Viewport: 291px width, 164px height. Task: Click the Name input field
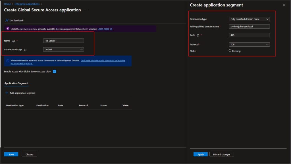pos(63,41)
